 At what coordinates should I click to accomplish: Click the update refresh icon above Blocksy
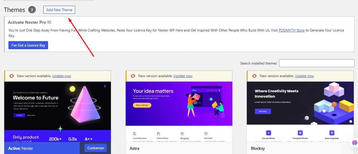point(254,76)
